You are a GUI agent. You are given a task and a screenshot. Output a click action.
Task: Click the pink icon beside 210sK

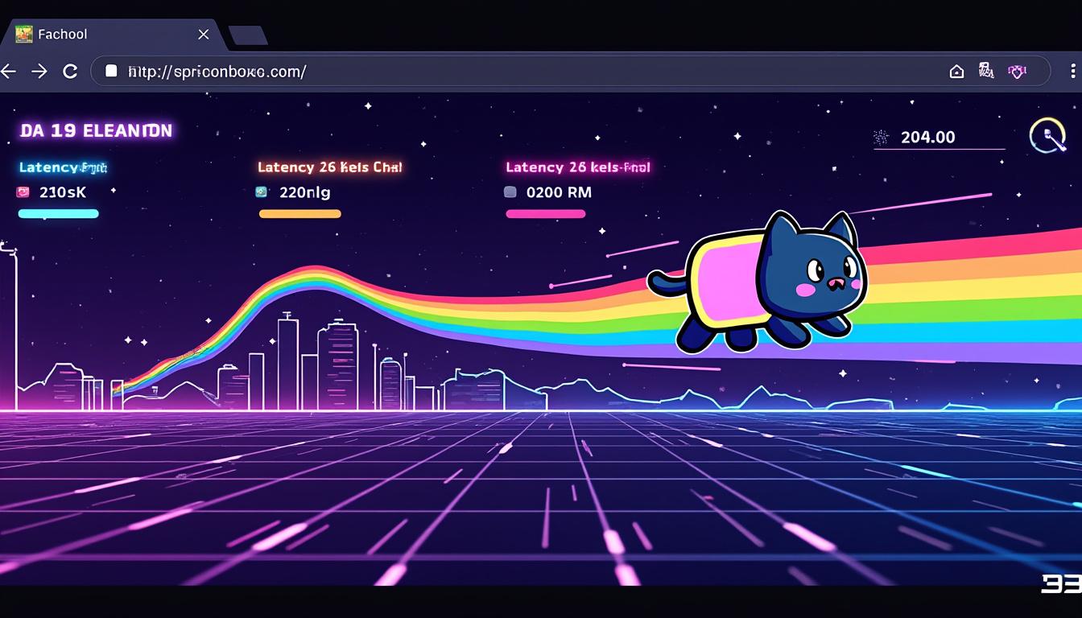click(23, 192)
